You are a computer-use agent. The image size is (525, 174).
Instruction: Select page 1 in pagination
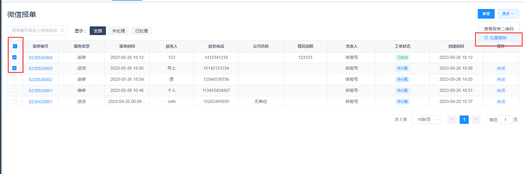tap(464, 120)
